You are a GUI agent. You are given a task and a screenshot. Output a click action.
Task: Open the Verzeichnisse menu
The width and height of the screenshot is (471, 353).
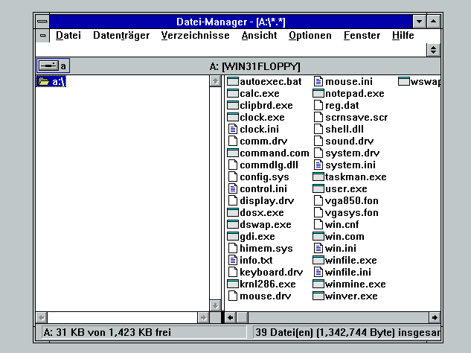(x=195, y=36)
